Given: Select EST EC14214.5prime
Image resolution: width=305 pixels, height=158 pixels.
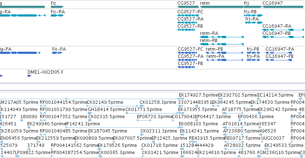Looking at the screenshot, I should 275,95.
